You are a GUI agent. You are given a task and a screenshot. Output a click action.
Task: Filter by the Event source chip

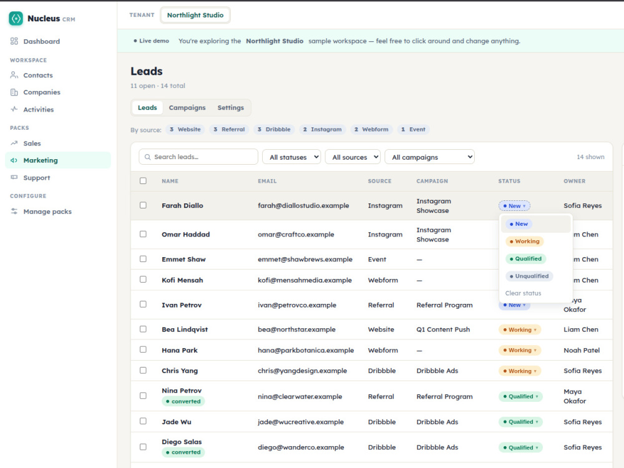coord(413,129)
